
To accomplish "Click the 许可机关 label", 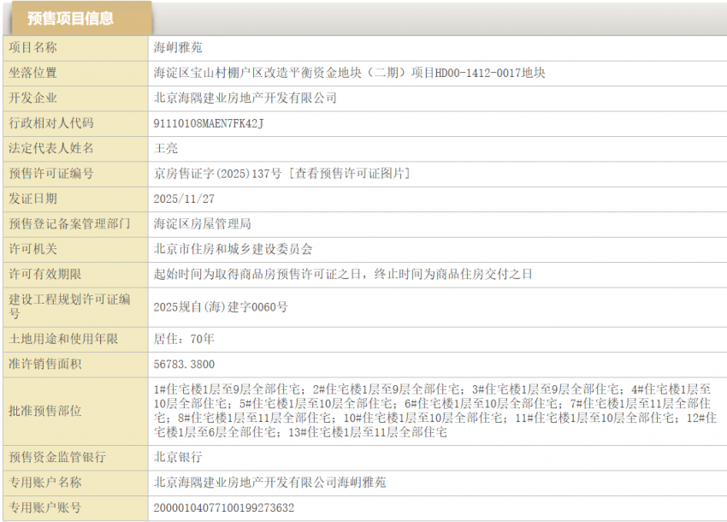I will coord(33,249).
